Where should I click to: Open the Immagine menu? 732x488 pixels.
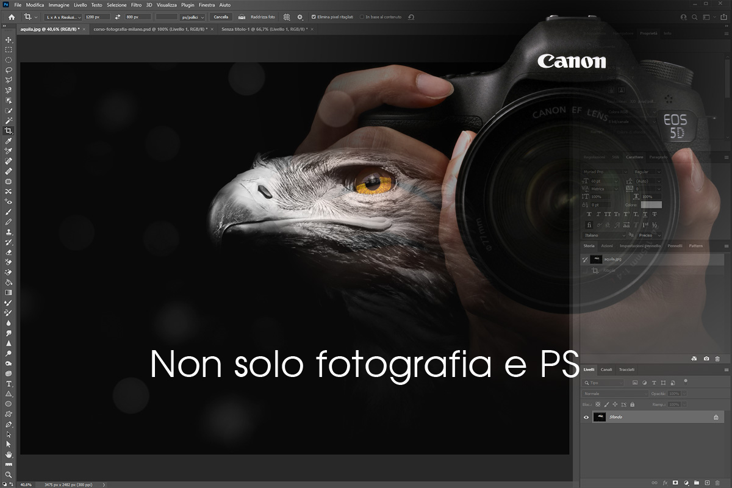pos(59,5)
